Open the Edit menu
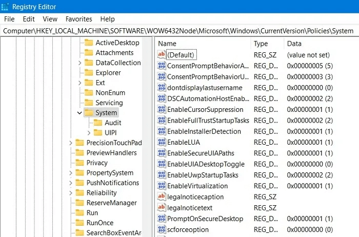The image size is (359, 237). (x=29, y=19)
